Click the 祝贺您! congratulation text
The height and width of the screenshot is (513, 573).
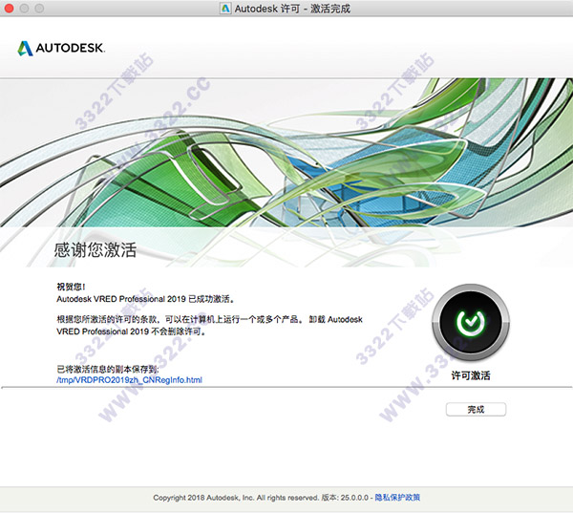point(73,287)
